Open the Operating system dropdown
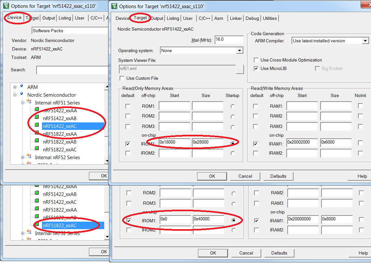The height and width of the screenshot is (263, 371). click(x=240, y=50)
